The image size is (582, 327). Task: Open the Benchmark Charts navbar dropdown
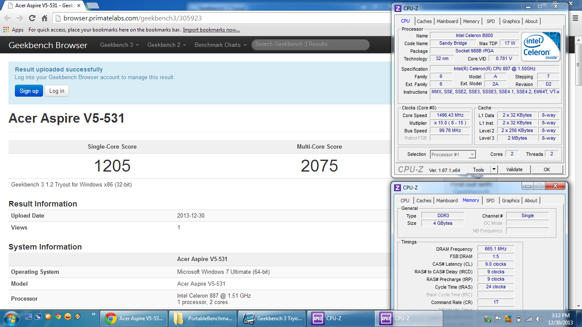pos(220,45)
